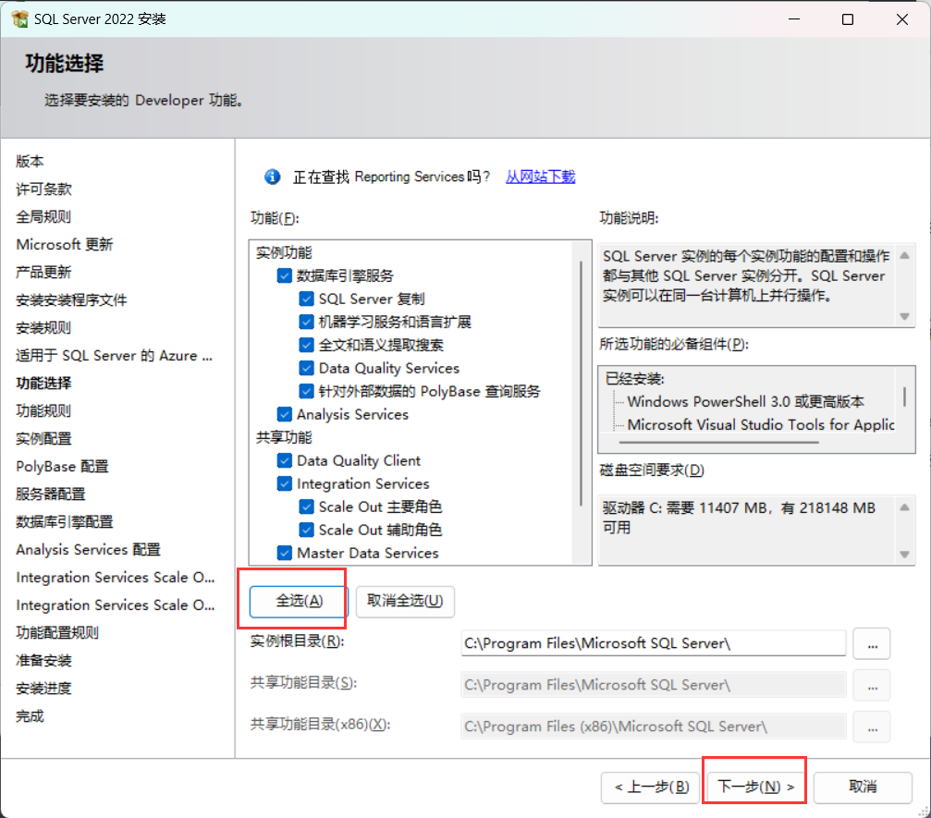This screenshot has height=818, width=931.
Task: Click the 准备安装 step in sidebar
Action: tap(43, 661)
